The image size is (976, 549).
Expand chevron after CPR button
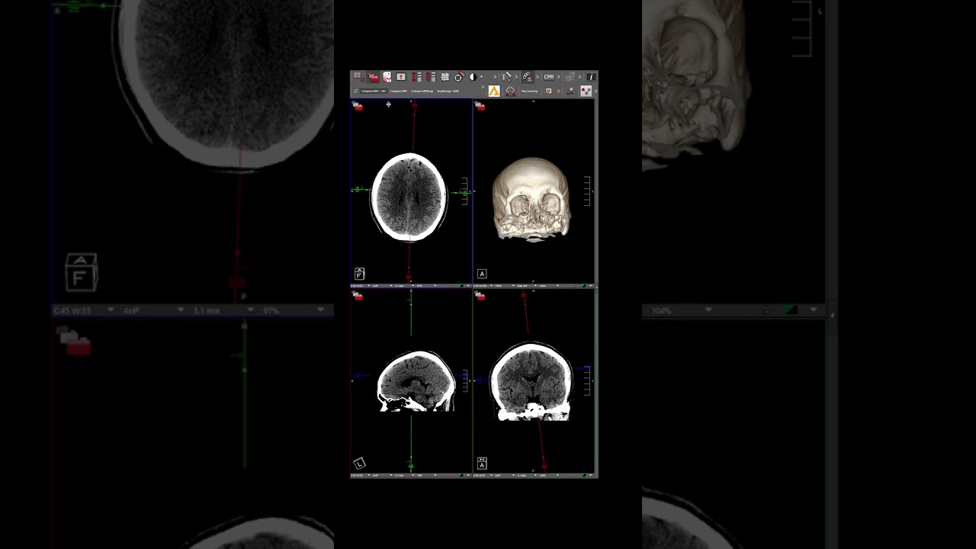tap(558, 77)
